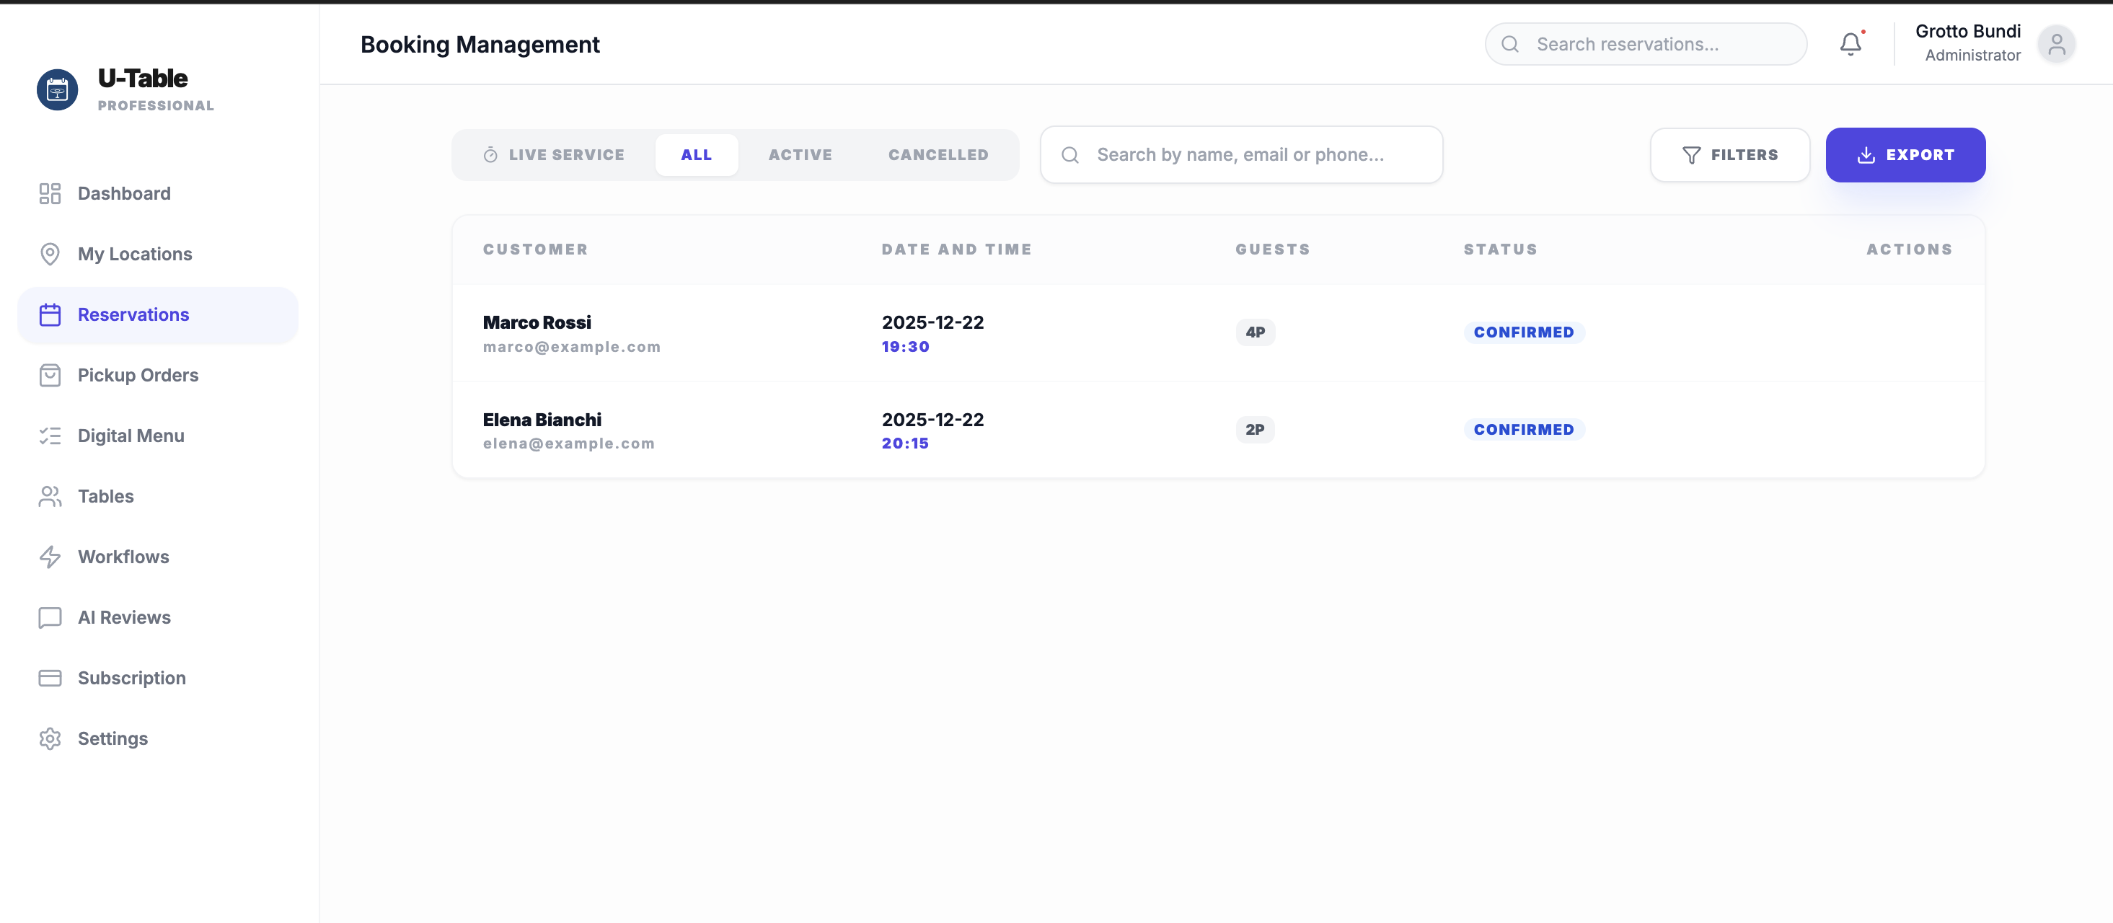This screenshot has height=923, width=2113.
Task: Open Dashboard from the sidebar
Action: pos(124,194)
